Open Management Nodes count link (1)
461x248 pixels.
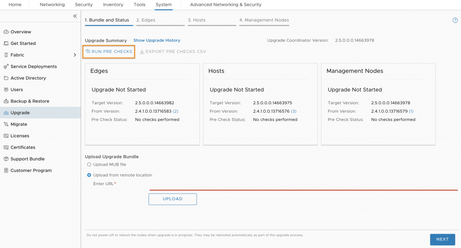(411, 111)
